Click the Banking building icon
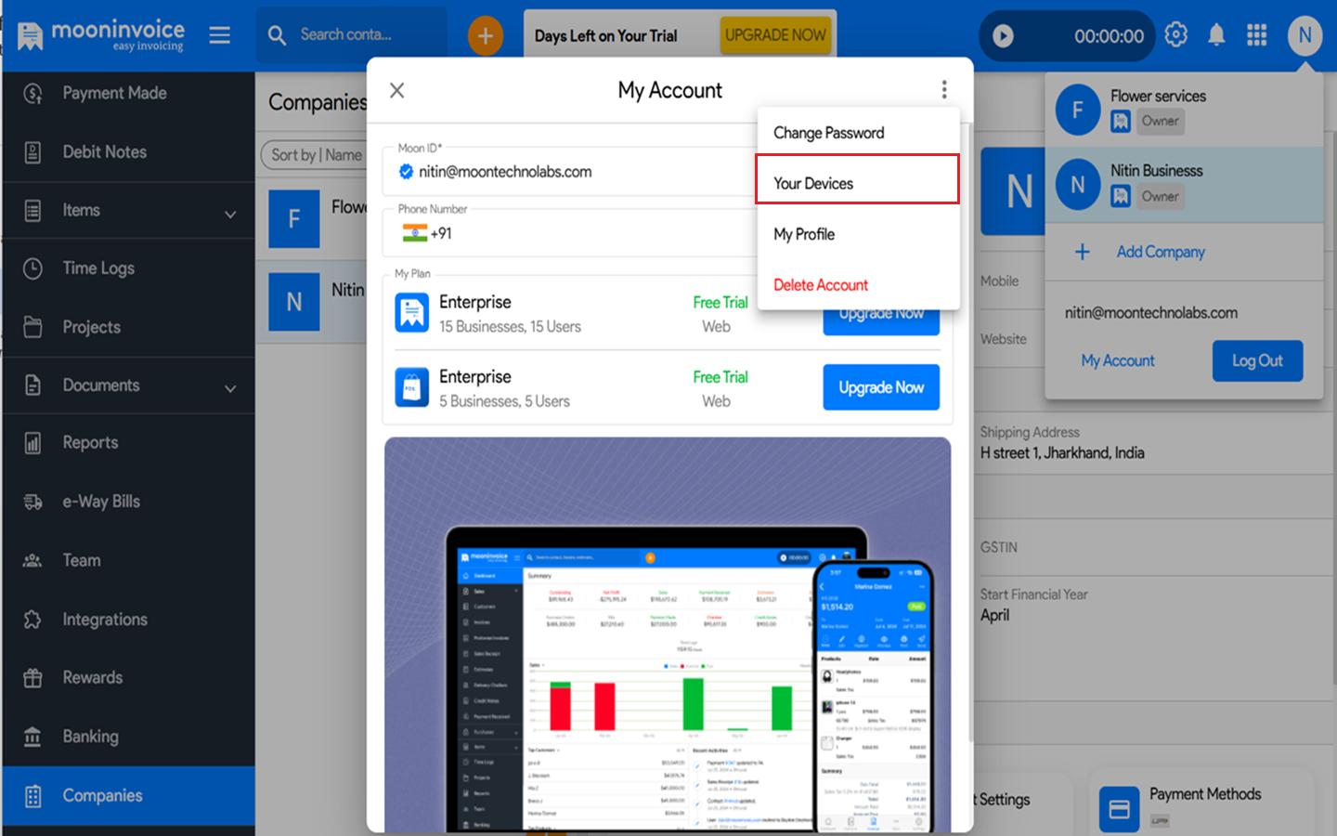This screenshot has width=1337, height=836. click(x=32, y=737)
